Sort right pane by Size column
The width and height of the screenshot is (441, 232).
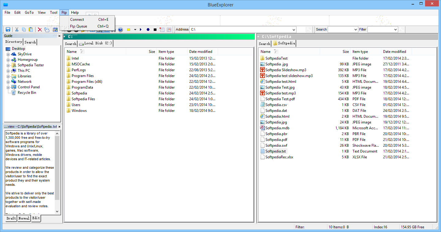335,52
